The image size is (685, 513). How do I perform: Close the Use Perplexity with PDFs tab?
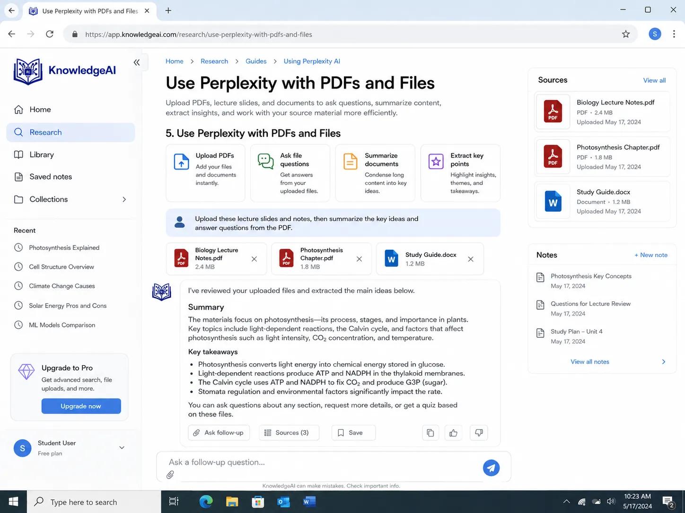147,10
